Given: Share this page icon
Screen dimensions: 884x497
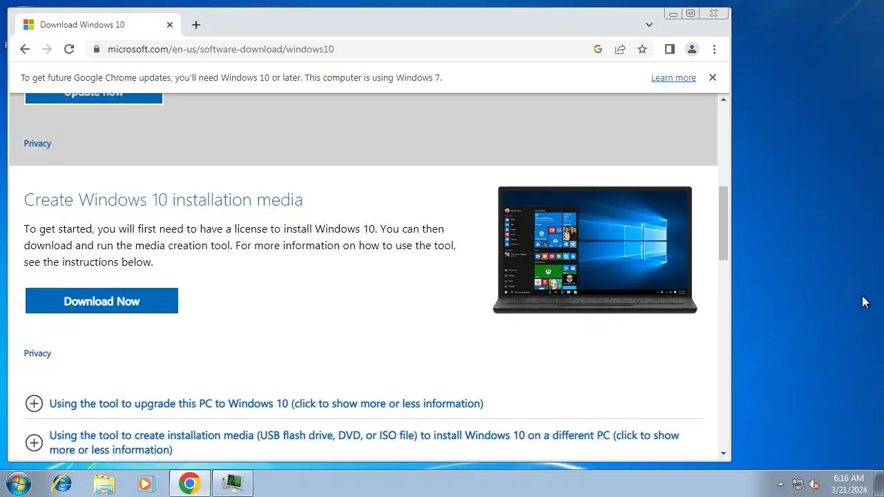Looking at the screenshot, I should click(x=620, y=49).
